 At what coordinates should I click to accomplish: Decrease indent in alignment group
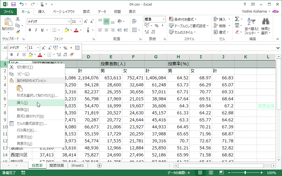coord(120,30)
